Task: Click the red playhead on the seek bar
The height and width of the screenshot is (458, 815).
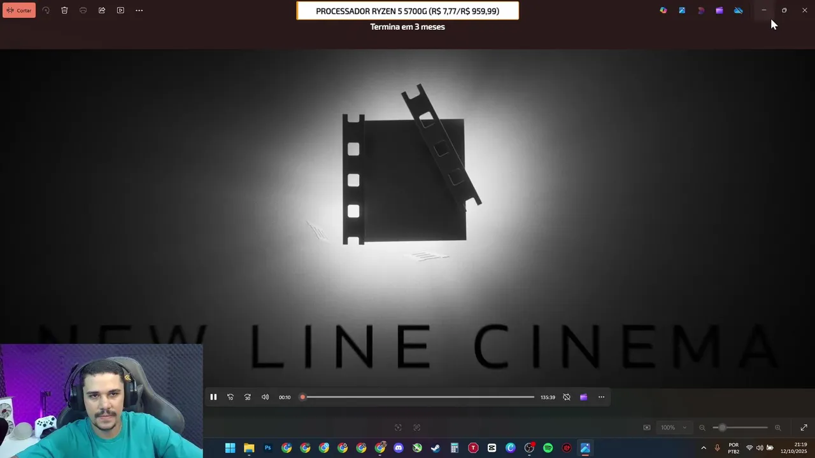Action: coord(303,397)
